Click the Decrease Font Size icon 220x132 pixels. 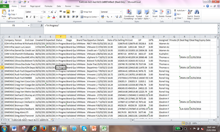(x=56, y=12)
